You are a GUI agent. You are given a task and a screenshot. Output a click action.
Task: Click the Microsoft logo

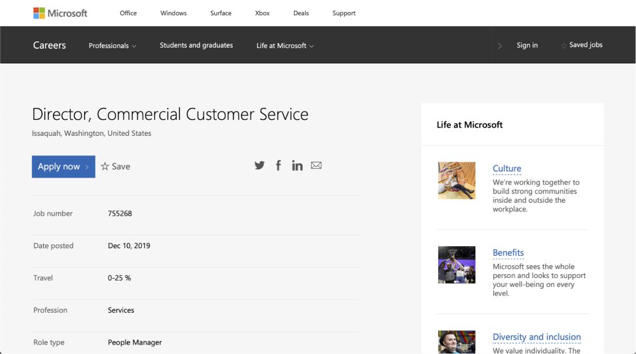(x=60, y=13)
